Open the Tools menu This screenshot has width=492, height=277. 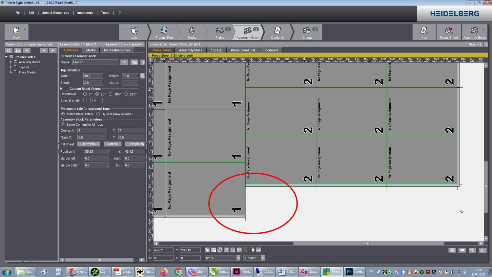click(105, 13)
